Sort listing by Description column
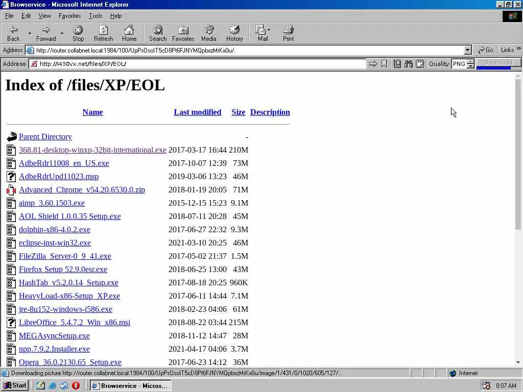523x392 pixels. coord(270,112)
